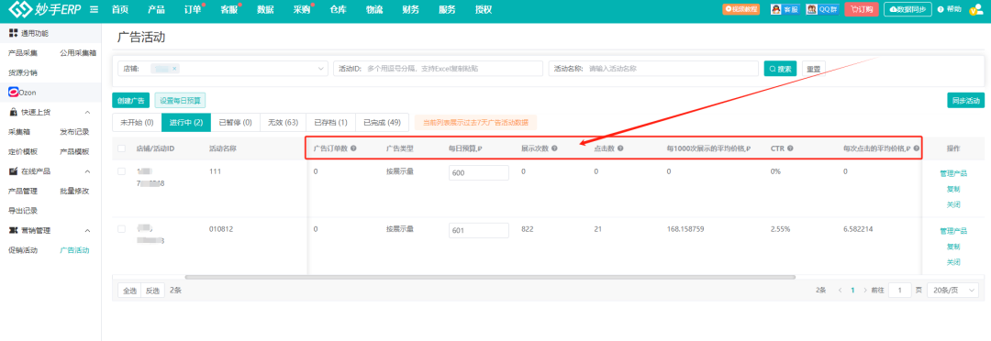Click 复制 for campaign 010812
991x341 pixels.
953,247
